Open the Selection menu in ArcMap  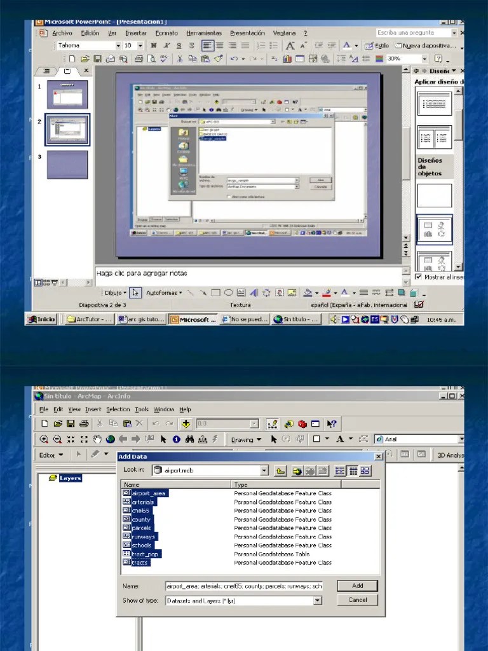(x=118, y=409)
